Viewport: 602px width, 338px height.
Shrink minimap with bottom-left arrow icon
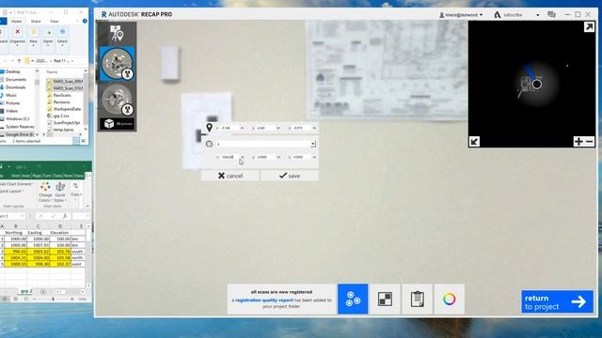tap(474, 142)
